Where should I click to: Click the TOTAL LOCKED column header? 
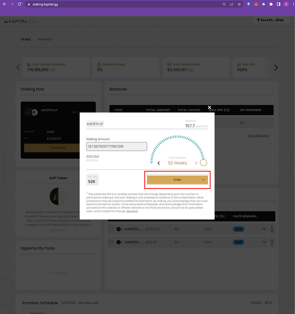tap(189, 110)
